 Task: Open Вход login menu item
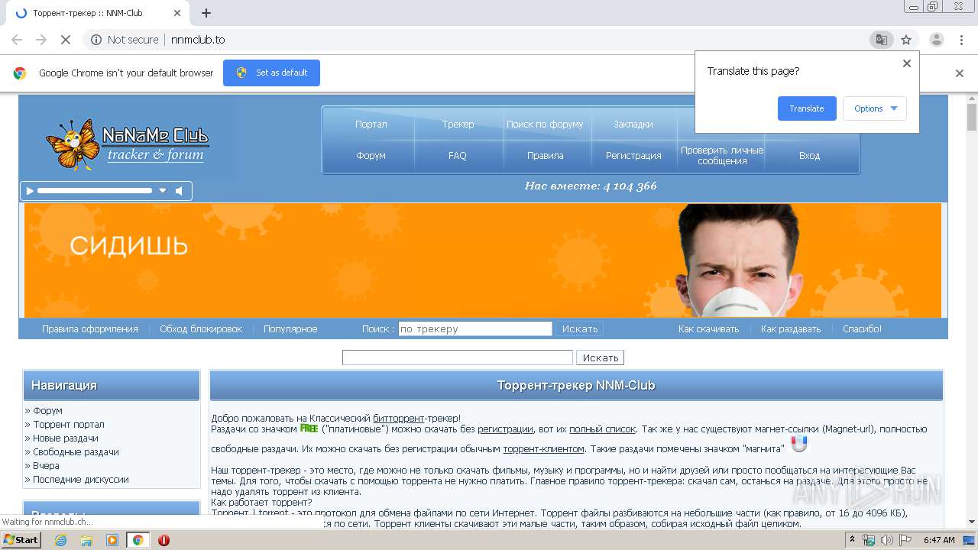[x=809, y=155]
